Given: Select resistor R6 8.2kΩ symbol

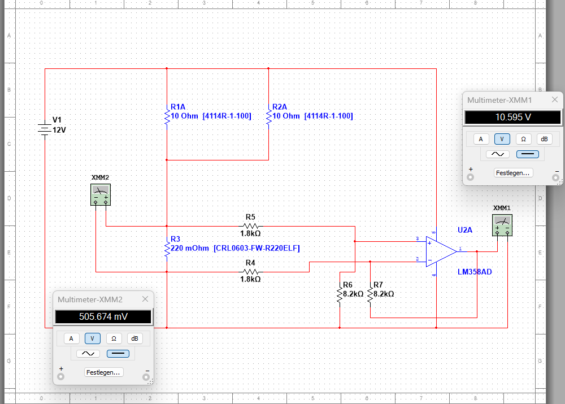Looking at the screenshot, I should [x=340, y=295].
